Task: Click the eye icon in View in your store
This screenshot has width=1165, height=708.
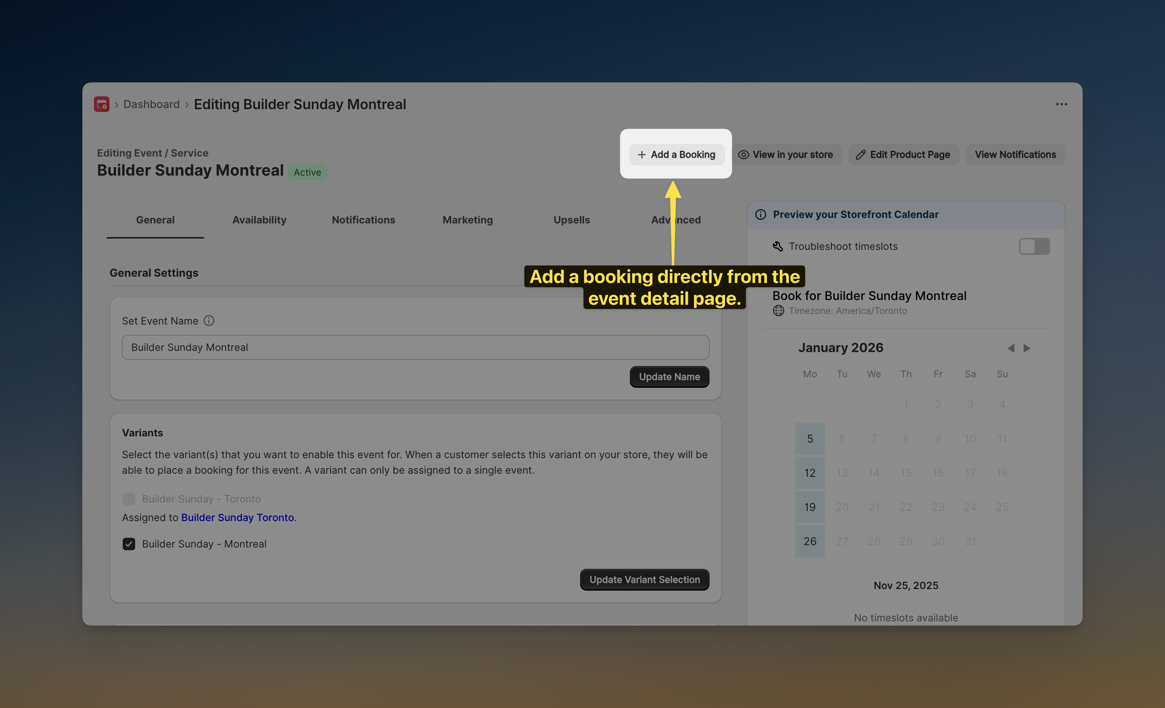Action: coord(744,155)
